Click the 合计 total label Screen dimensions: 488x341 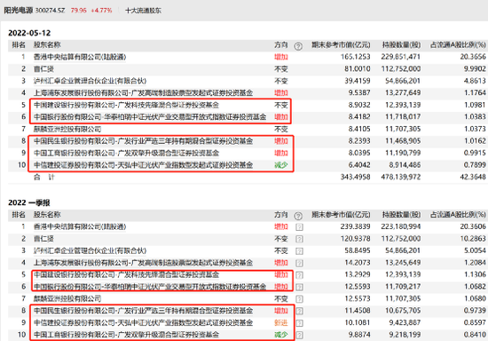[44, 178]
